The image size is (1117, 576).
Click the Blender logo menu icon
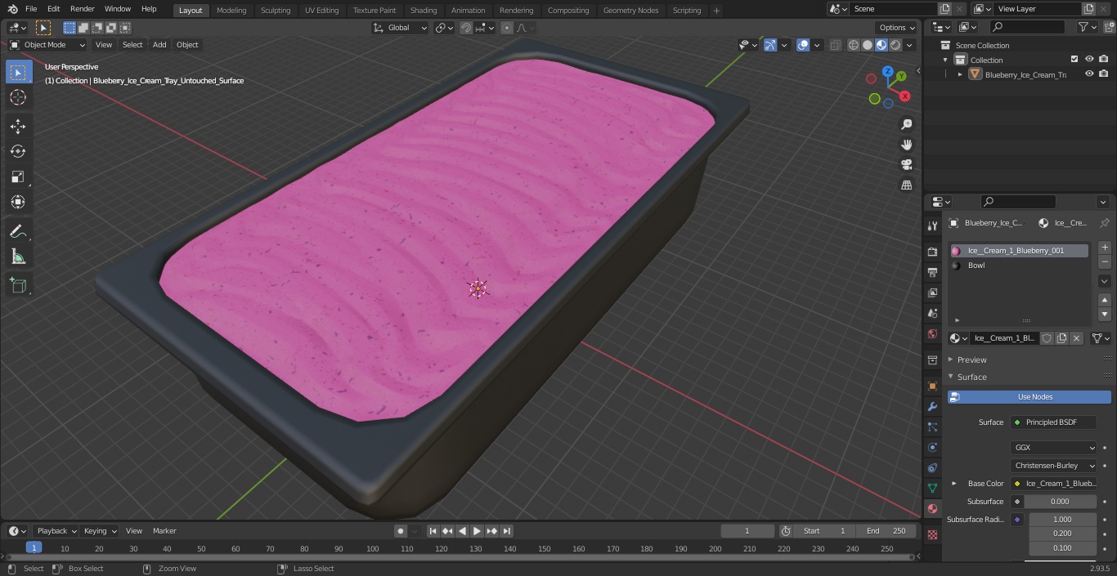pyautogui.click(x=12, y=9)
